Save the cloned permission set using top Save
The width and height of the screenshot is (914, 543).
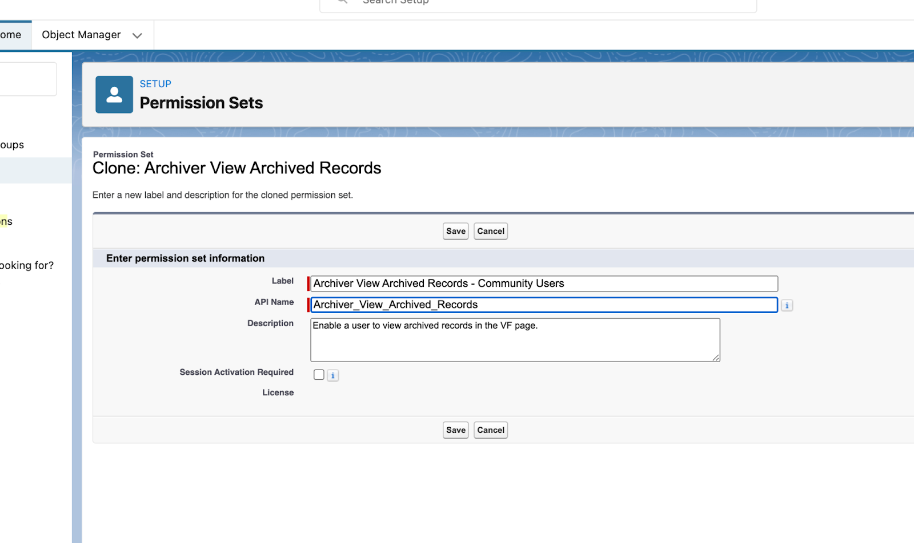pyautogui.click(x=455, y=231)
